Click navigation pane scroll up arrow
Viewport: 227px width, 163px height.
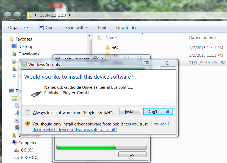pos(90,36)
